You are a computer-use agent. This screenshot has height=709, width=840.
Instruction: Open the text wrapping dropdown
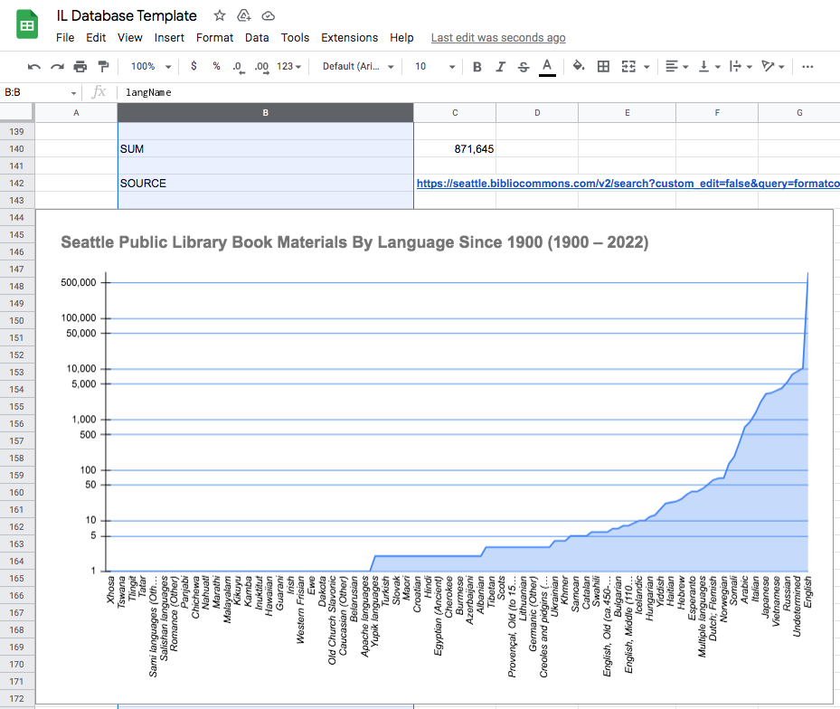(741, 66)
